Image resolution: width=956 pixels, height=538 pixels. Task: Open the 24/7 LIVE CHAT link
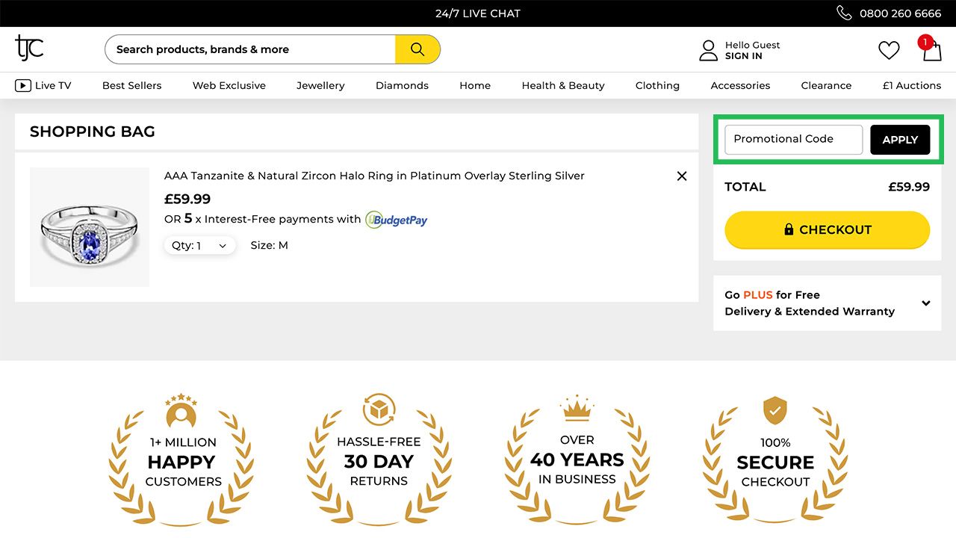478,13
